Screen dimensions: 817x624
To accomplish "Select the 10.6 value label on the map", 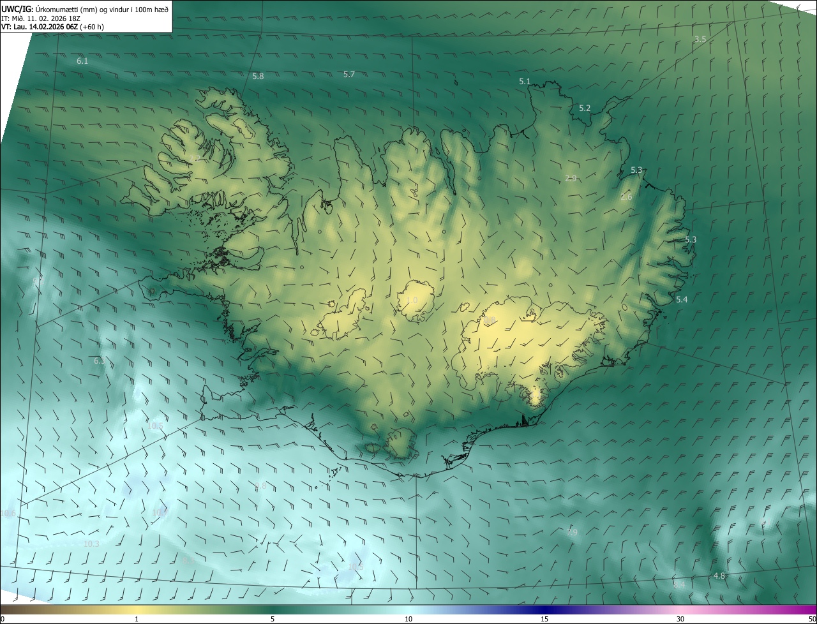I will [x=8, y=514].
